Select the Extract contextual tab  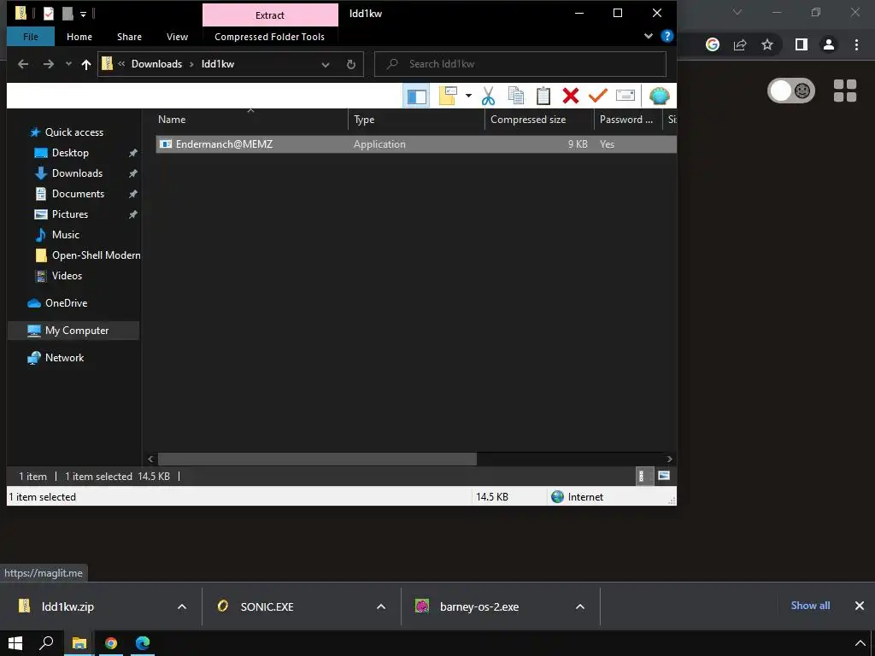(x=270, y=15)
